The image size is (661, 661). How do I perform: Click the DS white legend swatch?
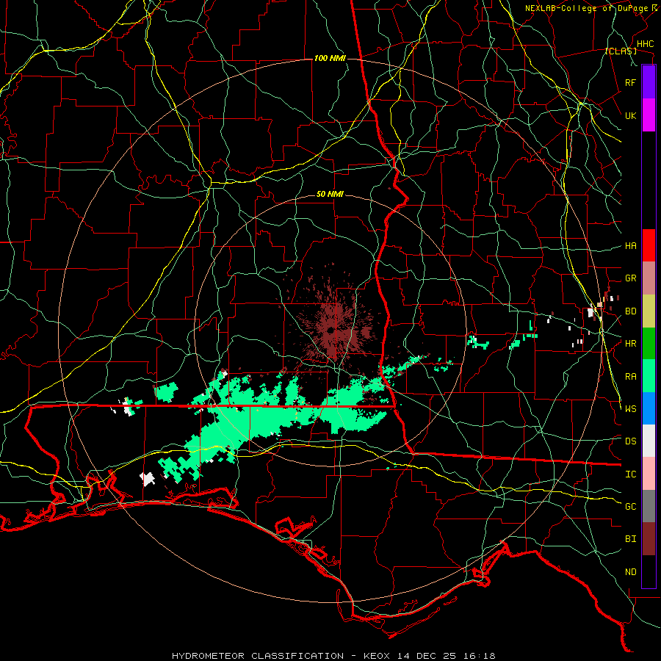649,441
